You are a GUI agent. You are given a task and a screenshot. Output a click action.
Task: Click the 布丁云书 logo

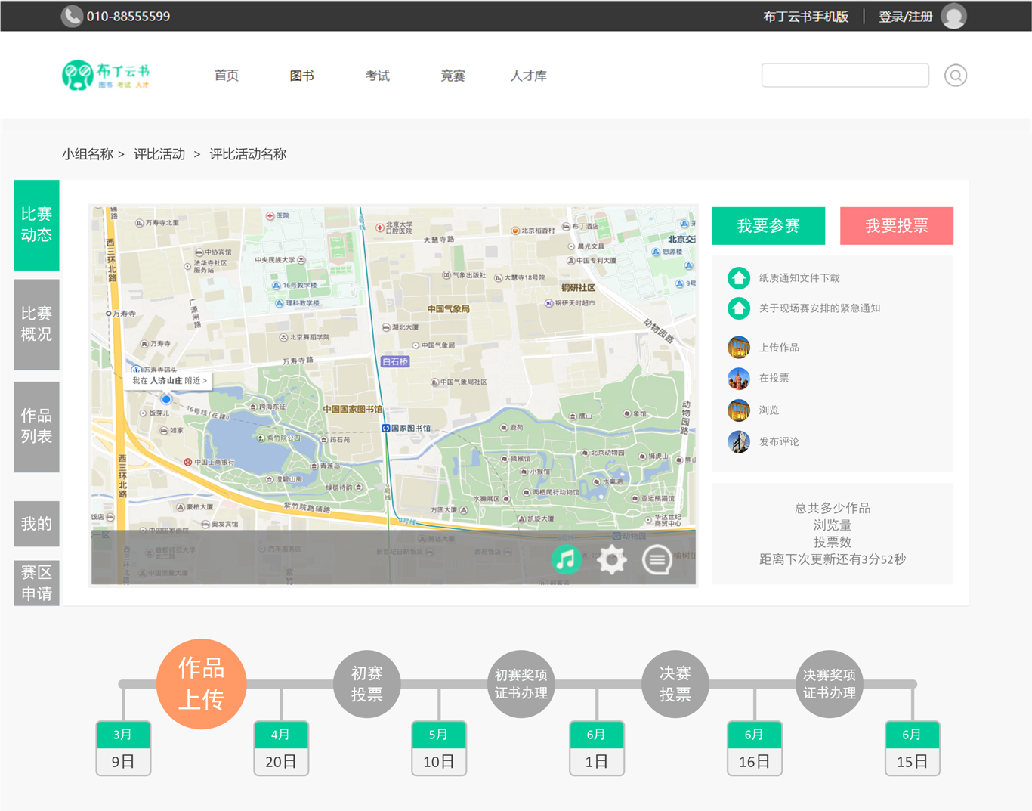pyautogui.click(x=106, y=76)
